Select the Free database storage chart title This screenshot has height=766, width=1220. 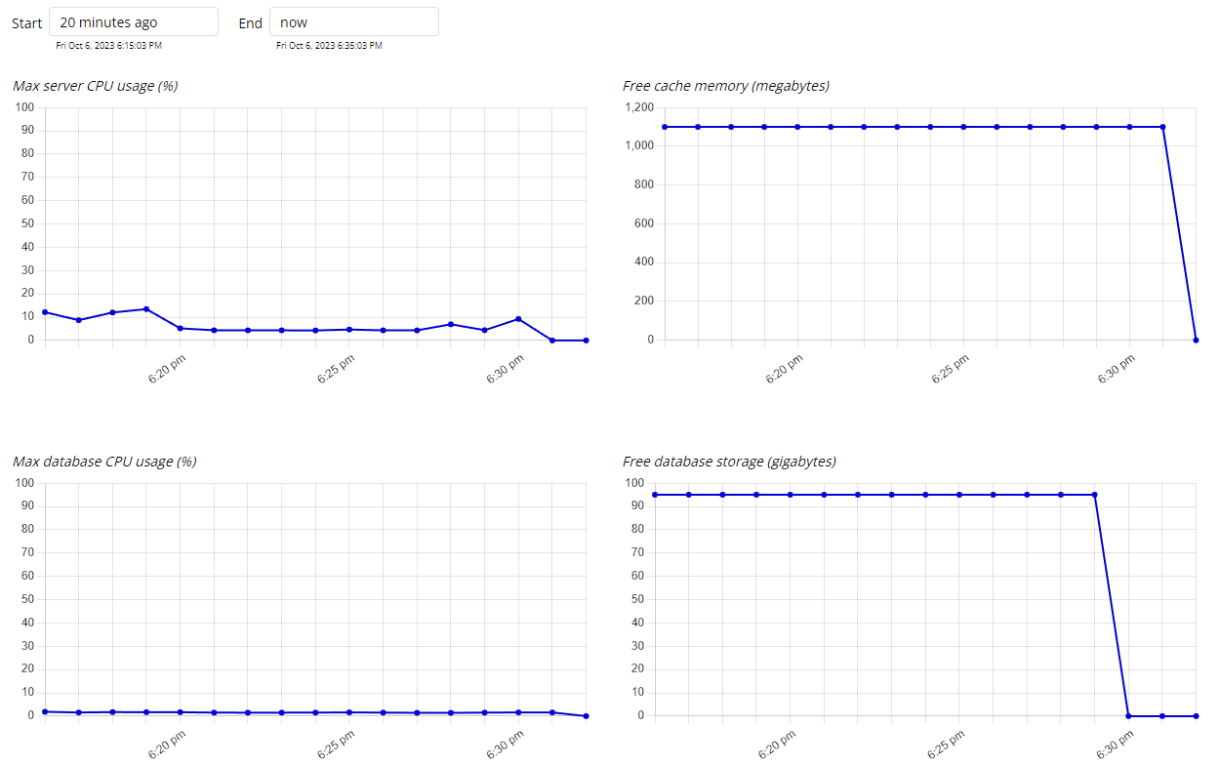[729, 462]
